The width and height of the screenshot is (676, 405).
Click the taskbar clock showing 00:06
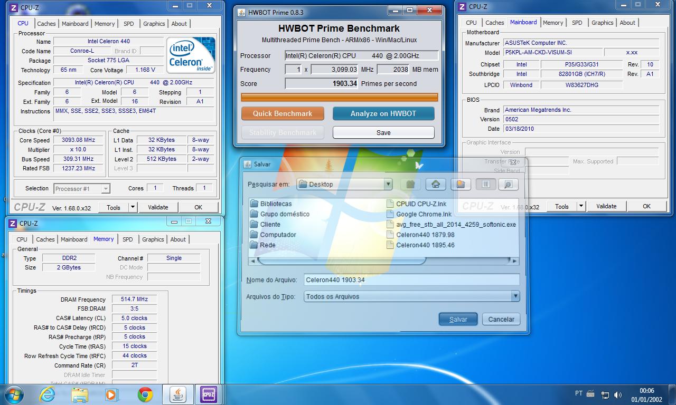tap(647, 395)
